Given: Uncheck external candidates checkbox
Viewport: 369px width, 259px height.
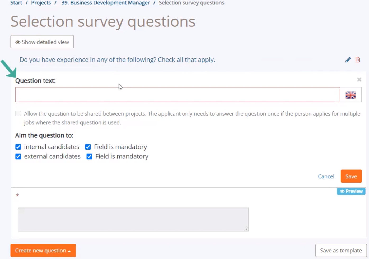Looking at the screenshot, I should [18, 156].
